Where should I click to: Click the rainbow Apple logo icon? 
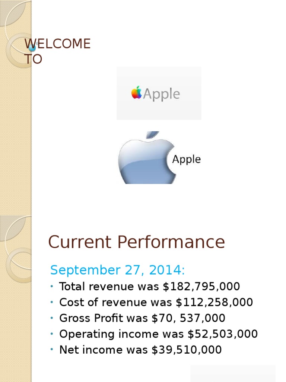pos(137,93)
